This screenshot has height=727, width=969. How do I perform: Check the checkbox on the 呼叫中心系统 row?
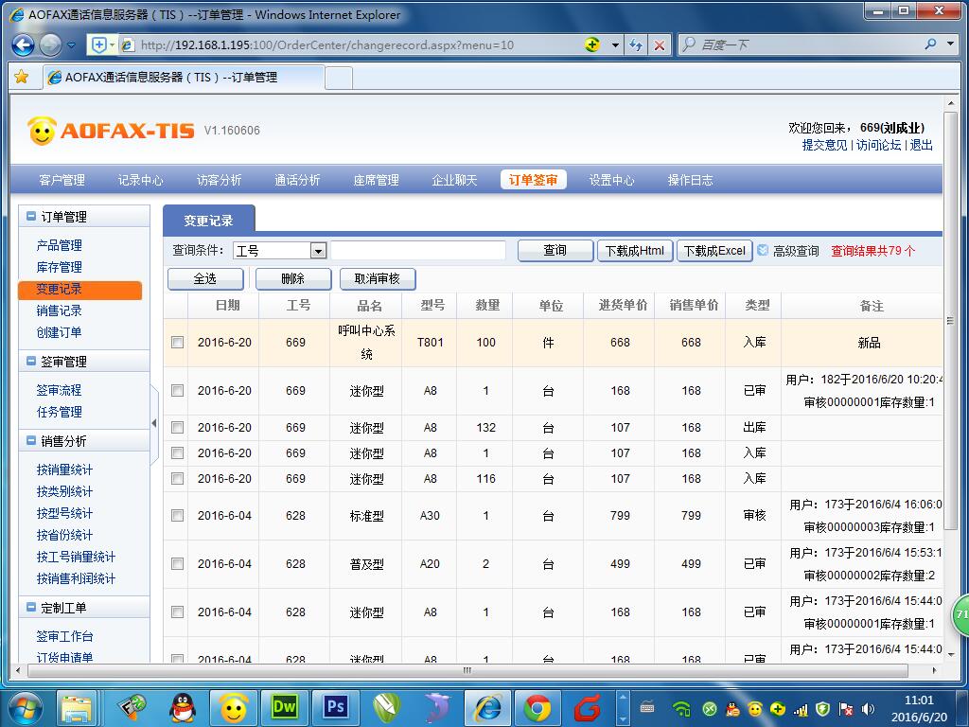[x=176, y=344]
